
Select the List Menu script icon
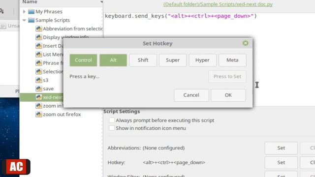[39, 55]
